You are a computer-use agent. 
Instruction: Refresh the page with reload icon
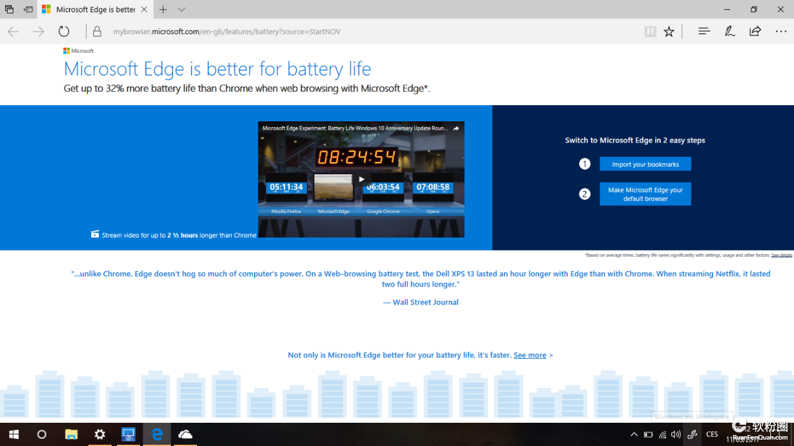pyautogui.click(x=63, y=32)
